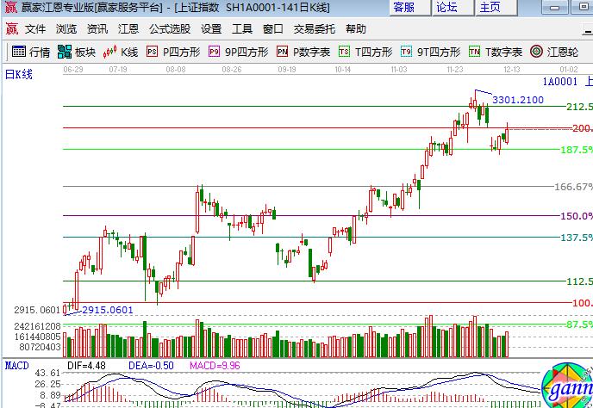Click the 主页 homepage button
This screenshot has height=408, width=593.
490,8
